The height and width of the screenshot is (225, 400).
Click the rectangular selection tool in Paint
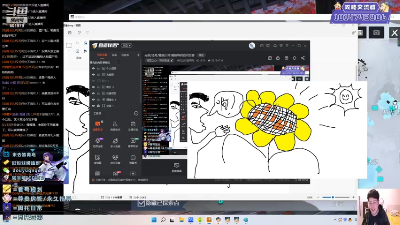click(69, 45)
